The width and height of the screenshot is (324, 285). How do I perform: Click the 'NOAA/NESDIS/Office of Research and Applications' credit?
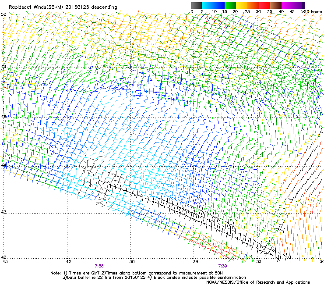click(x=258, y=282)
